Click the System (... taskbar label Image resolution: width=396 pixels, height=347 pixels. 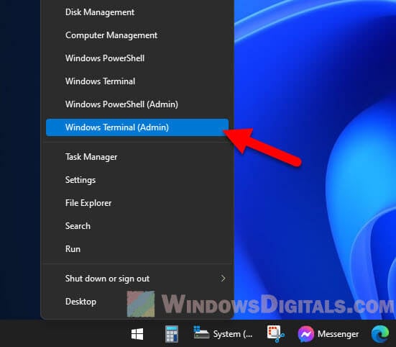pyautogui.click(x=233, y=334)
